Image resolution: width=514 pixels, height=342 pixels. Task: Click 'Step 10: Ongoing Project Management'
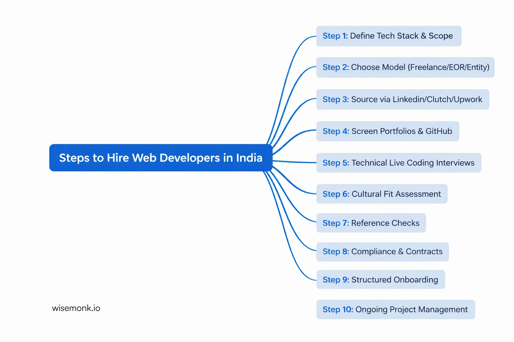tap(396, 310)
